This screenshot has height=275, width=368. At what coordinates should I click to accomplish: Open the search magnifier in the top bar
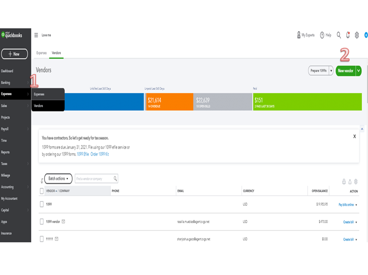pos(339,35)
